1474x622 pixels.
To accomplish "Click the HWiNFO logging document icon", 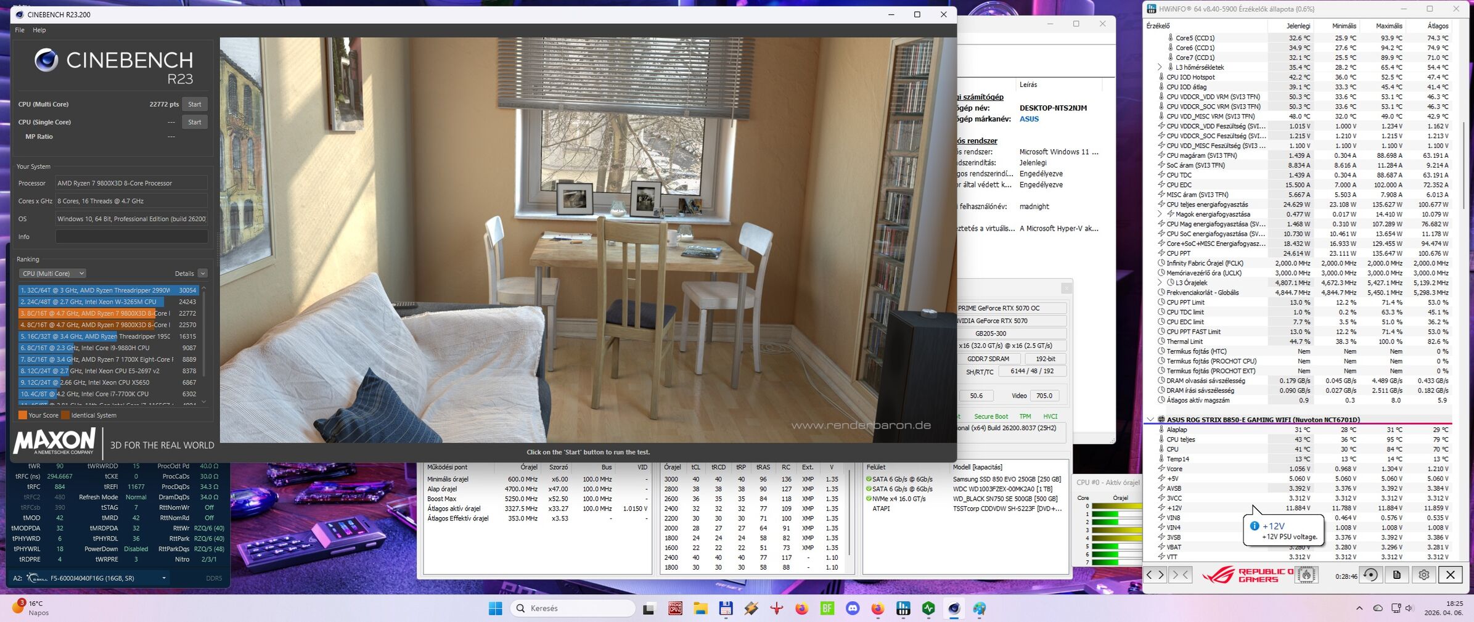I will 1397,575.
